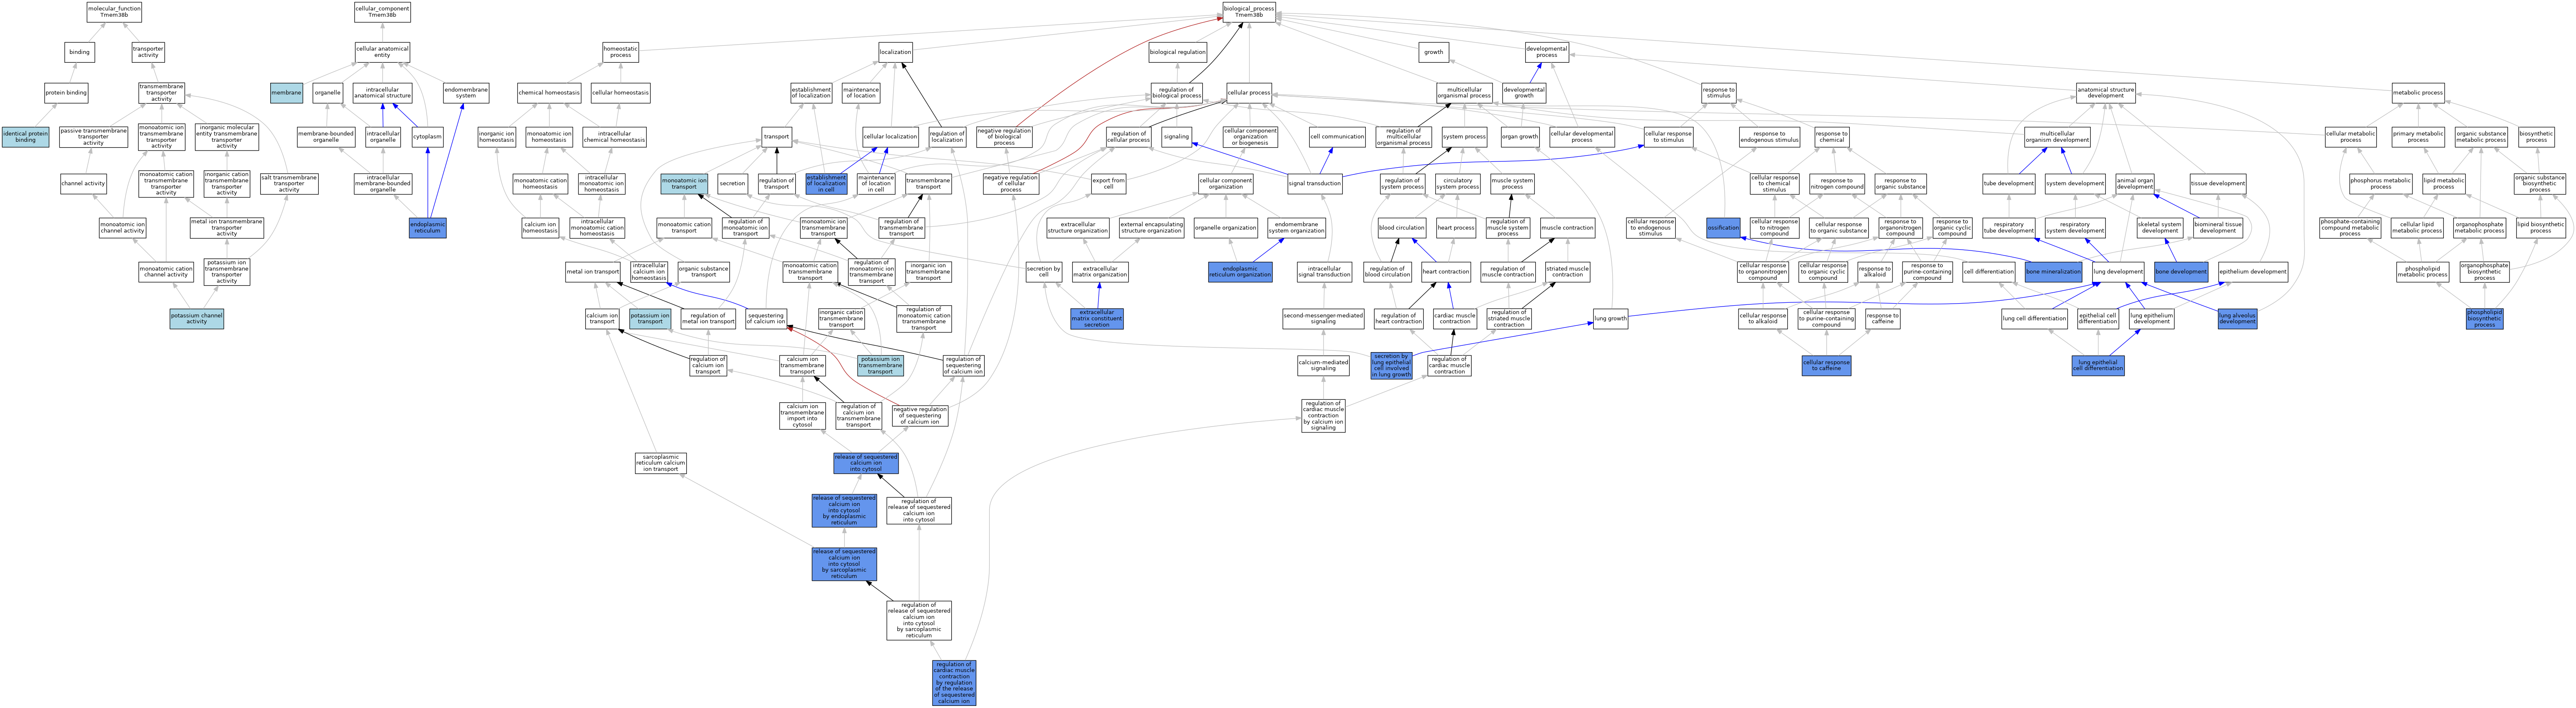Click the light-blue 'membrane' node
The image size is (2576, 708).
(286, 93)
